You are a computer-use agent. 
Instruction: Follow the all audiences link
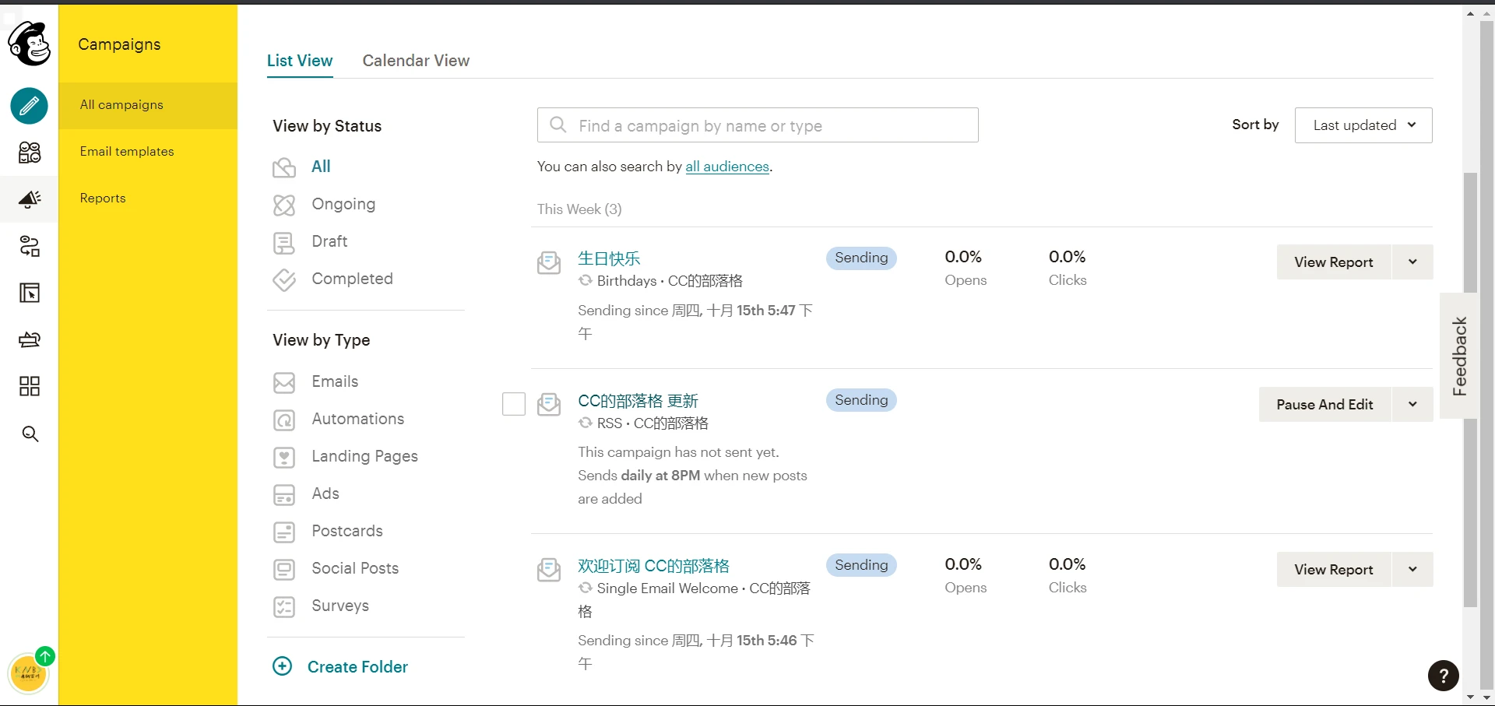point(727,167)
